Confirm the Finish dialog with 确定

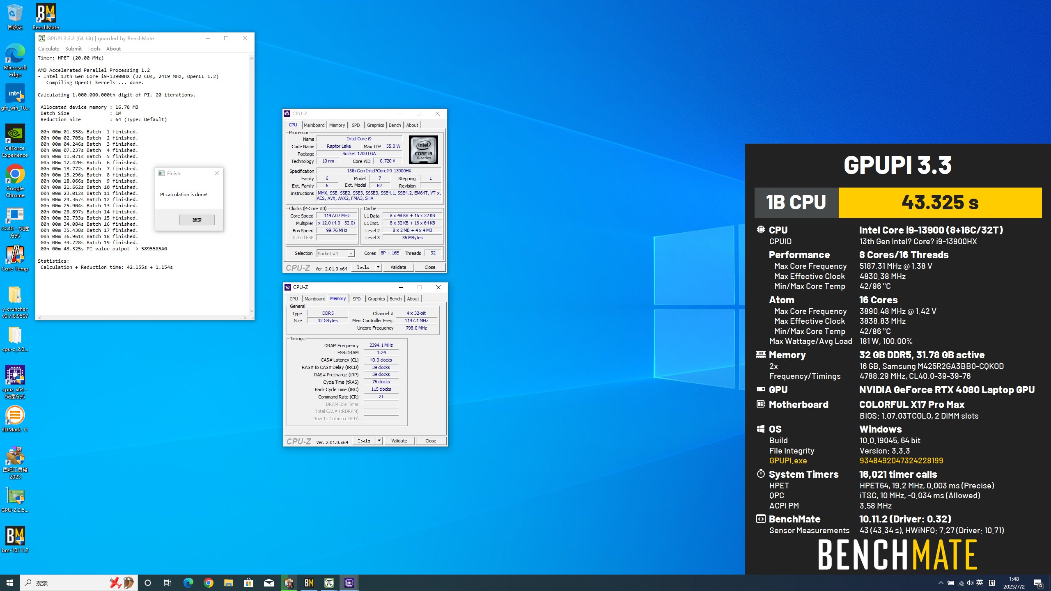(197, 220)
